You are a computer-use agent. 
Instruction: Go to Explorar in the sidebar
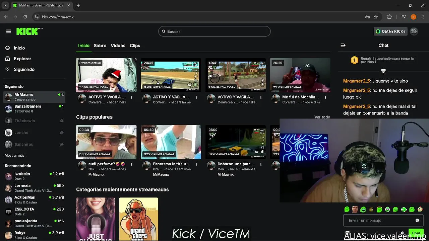22,59
